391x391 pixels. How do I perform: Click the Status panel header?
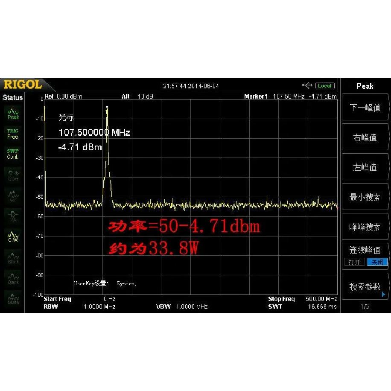coord(12,97)
